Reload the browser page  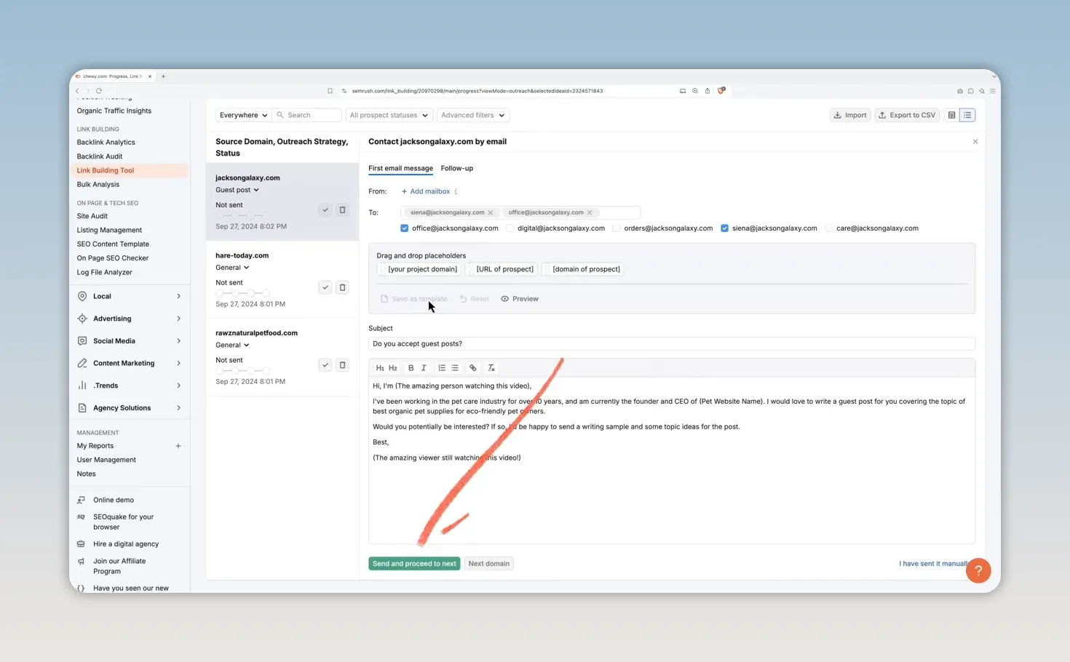tap(99, 91)
